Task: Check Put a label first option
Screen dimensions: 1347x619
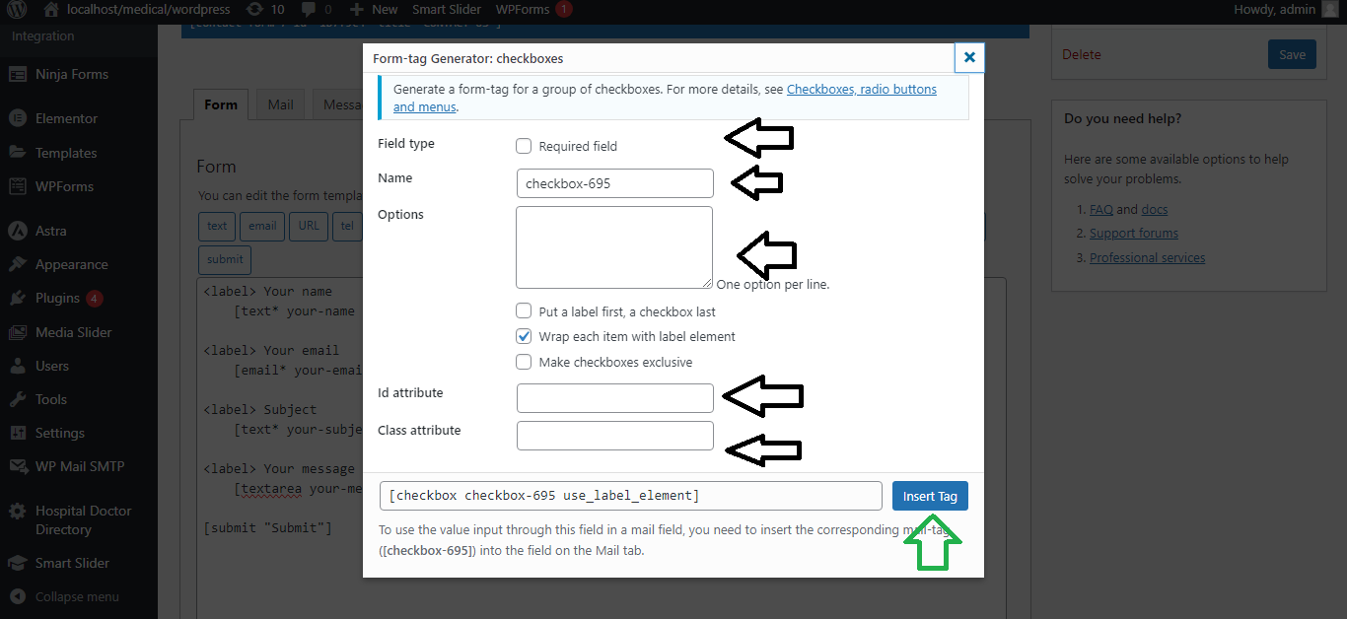Action: point(524,311)
